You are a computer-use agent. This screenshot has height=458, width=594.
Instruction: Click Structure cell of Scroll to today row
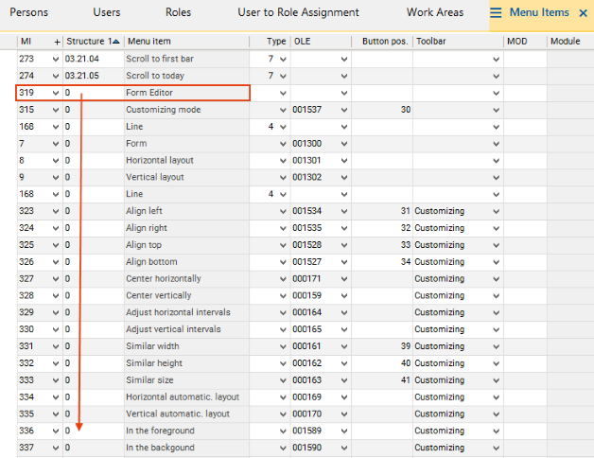pos(93,76)
